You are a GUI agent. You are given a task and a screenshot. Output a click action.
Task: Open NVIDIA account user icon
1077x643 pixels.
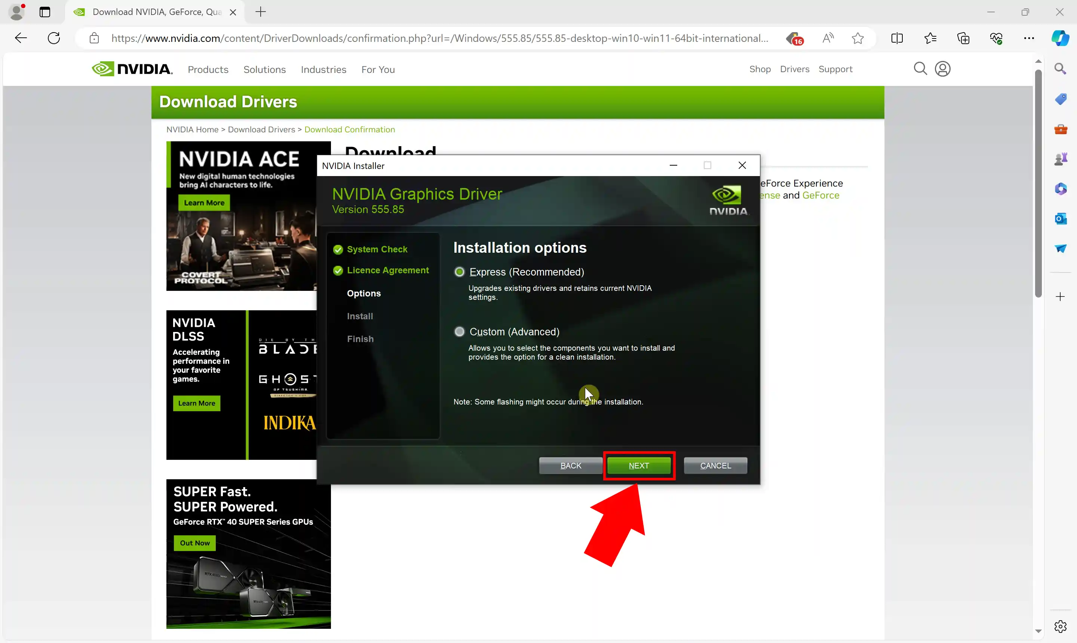(x=942, y=68)
